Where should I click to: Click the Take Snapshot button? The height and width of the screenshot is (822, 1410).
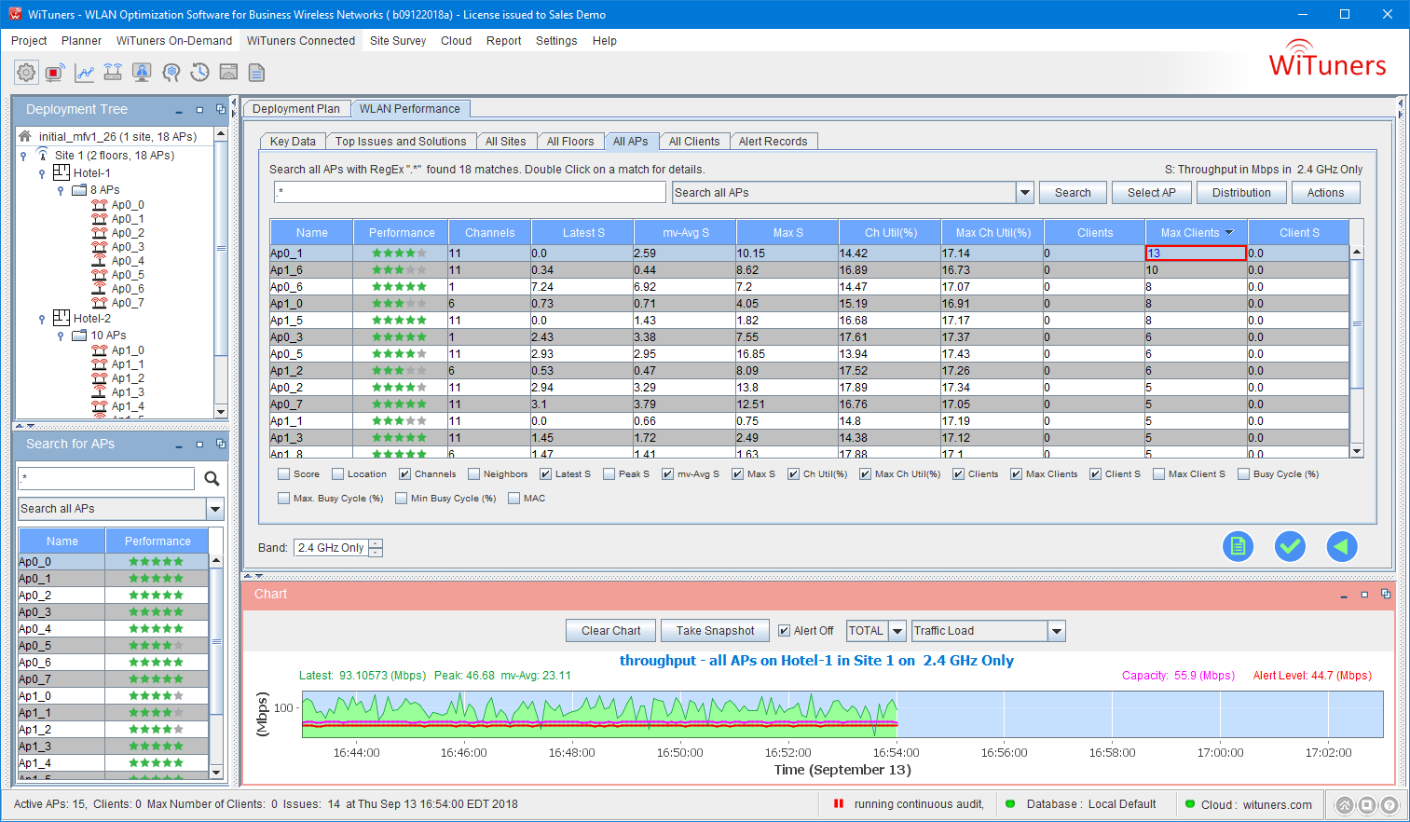coord(715,631)
